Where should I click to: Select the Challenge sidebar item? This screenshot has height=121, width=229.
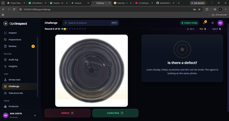[x=19, y=87]
